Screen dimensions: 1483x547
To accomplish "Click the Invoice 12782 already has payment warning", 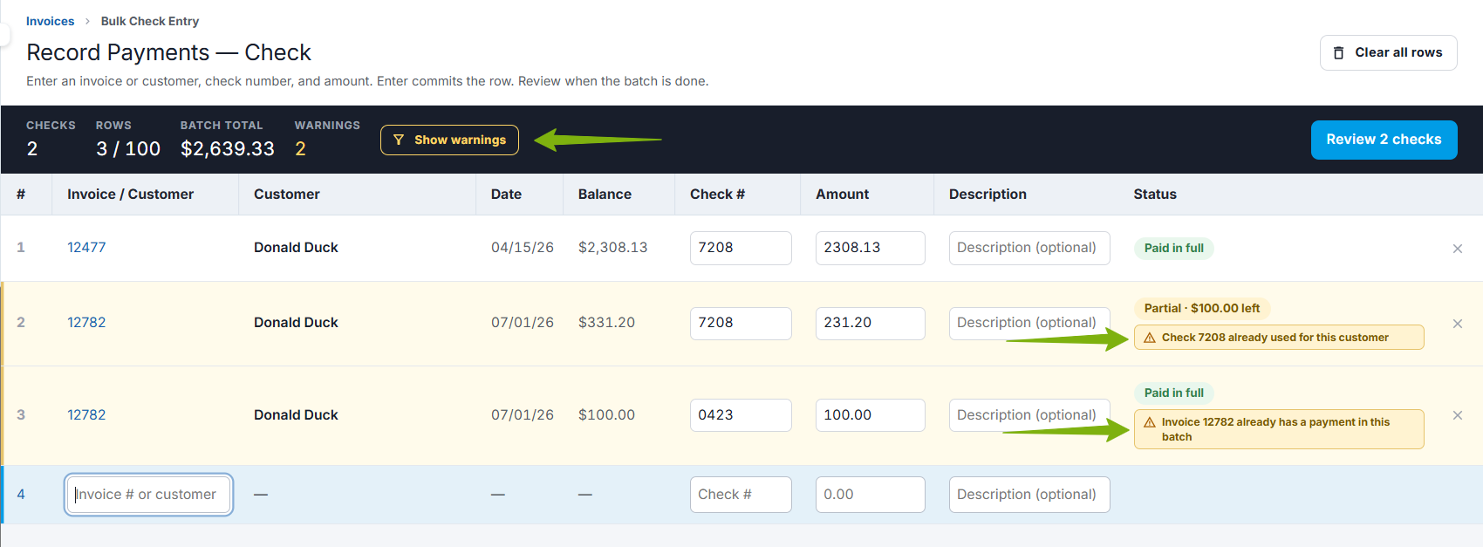I will [x=1279, y=429].
